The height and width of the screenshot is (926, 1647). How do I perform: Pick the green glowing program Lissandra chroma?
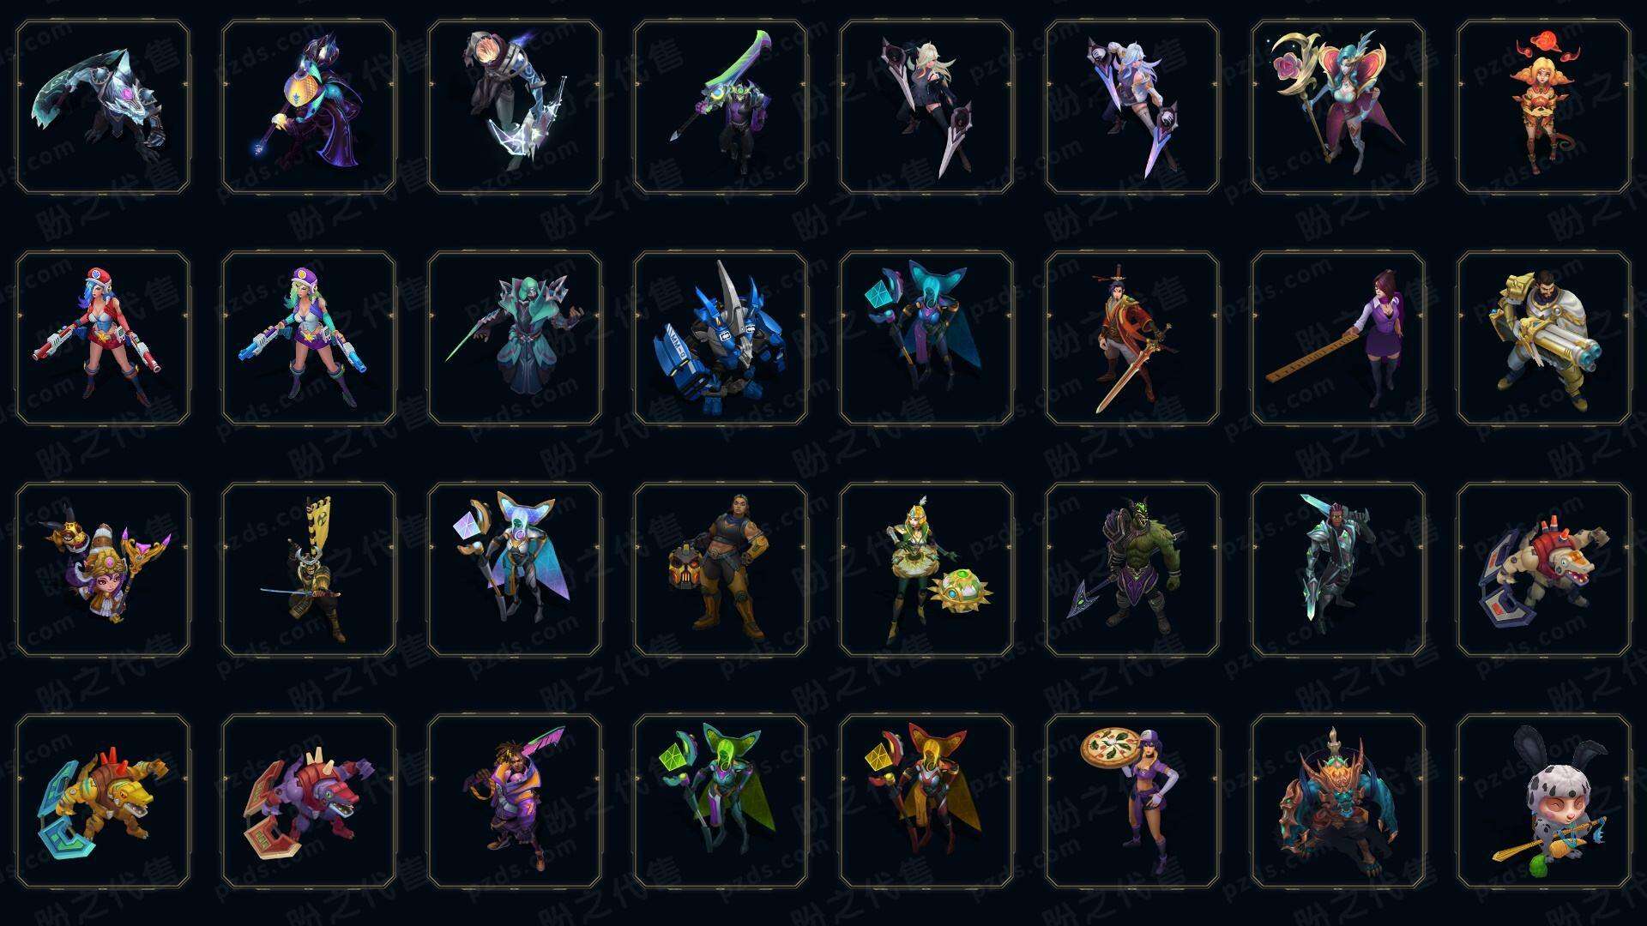[x=721, y=801]
